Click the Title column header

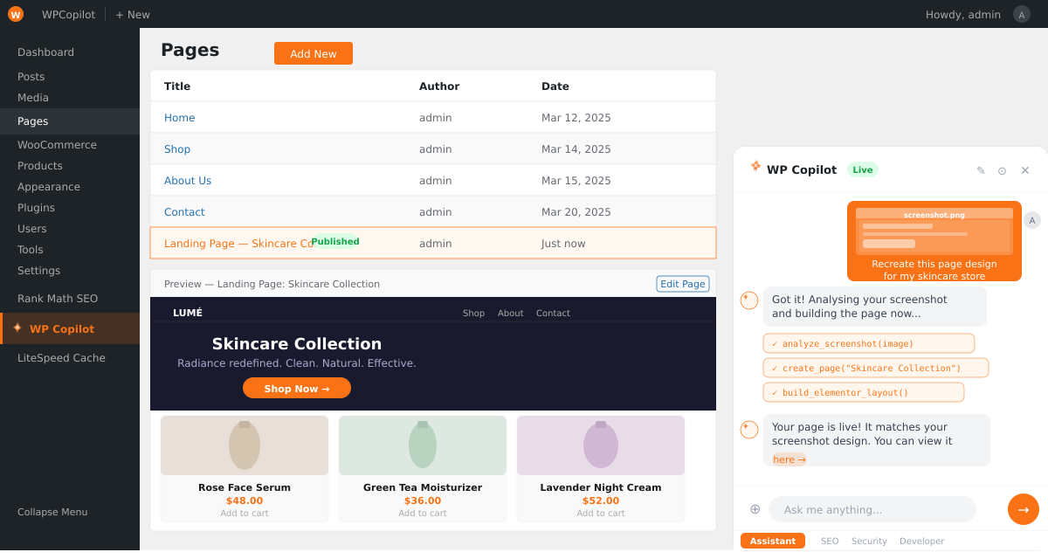177,86
